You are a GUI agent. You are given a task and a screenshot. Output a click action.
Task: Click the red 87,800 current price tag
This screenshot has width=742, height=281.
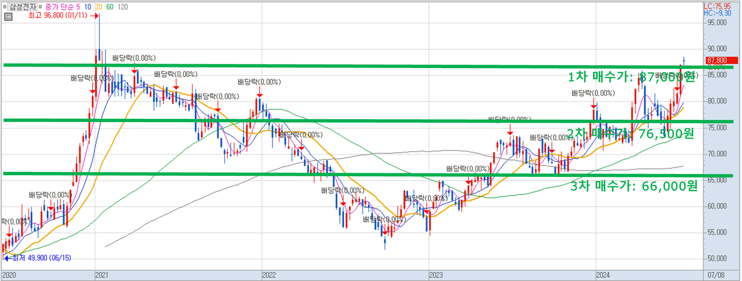[721, 60]
